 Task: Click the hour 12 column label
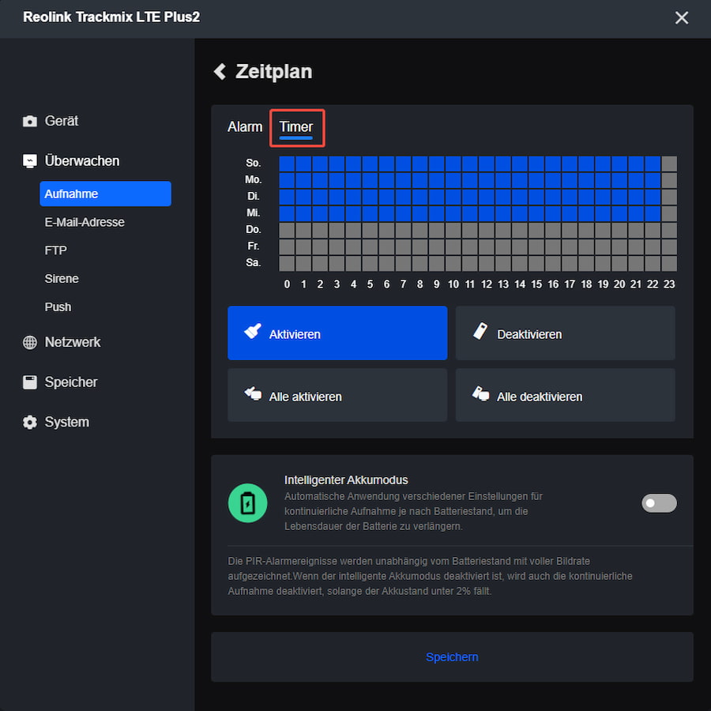click(x=487, y=284)
